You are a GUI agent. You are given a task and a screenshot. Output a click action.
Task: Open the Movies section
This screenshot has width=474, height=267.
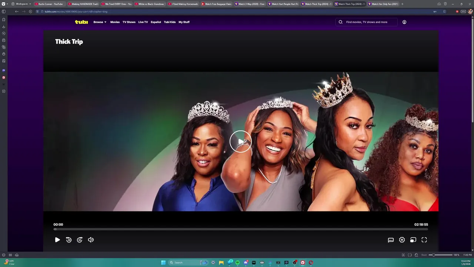coord(115,22)
